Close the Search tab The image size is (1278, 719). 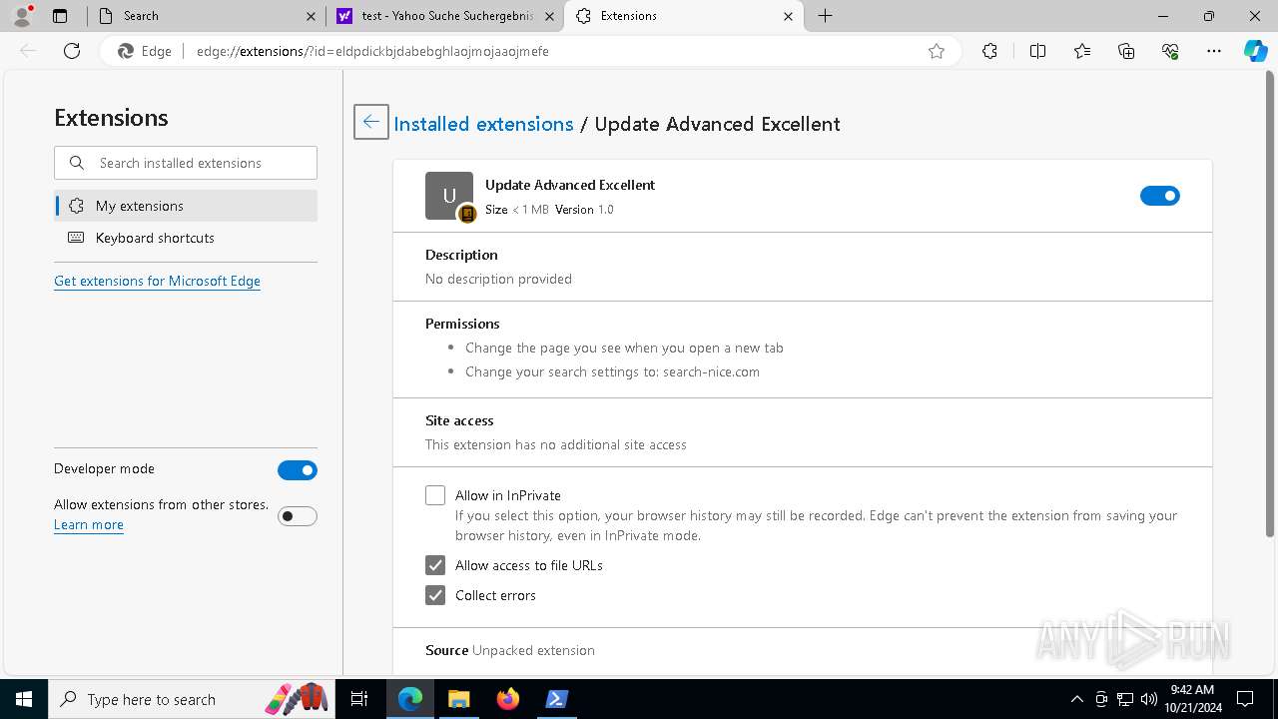[x=311, y=16]
